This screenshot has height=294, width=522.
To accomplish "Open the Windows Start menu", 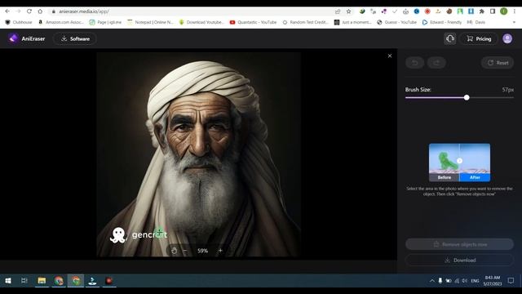I will (x=8, y=281).
